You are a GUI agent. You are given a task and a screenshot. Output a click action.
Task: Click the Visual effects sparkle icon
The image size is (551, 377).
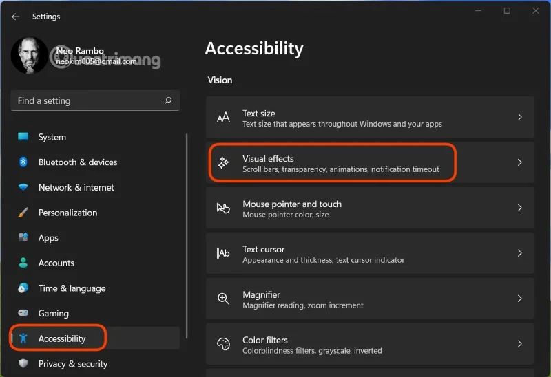pos(223,162)
